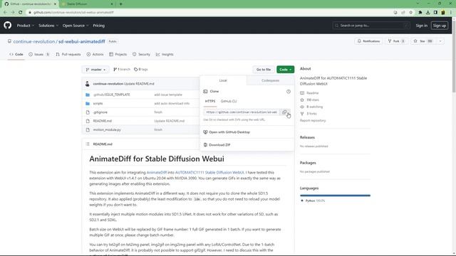The width and height of the screenshot is (456, 256).
Task: Open the .gitignore file
Action: tap(100, 112)
